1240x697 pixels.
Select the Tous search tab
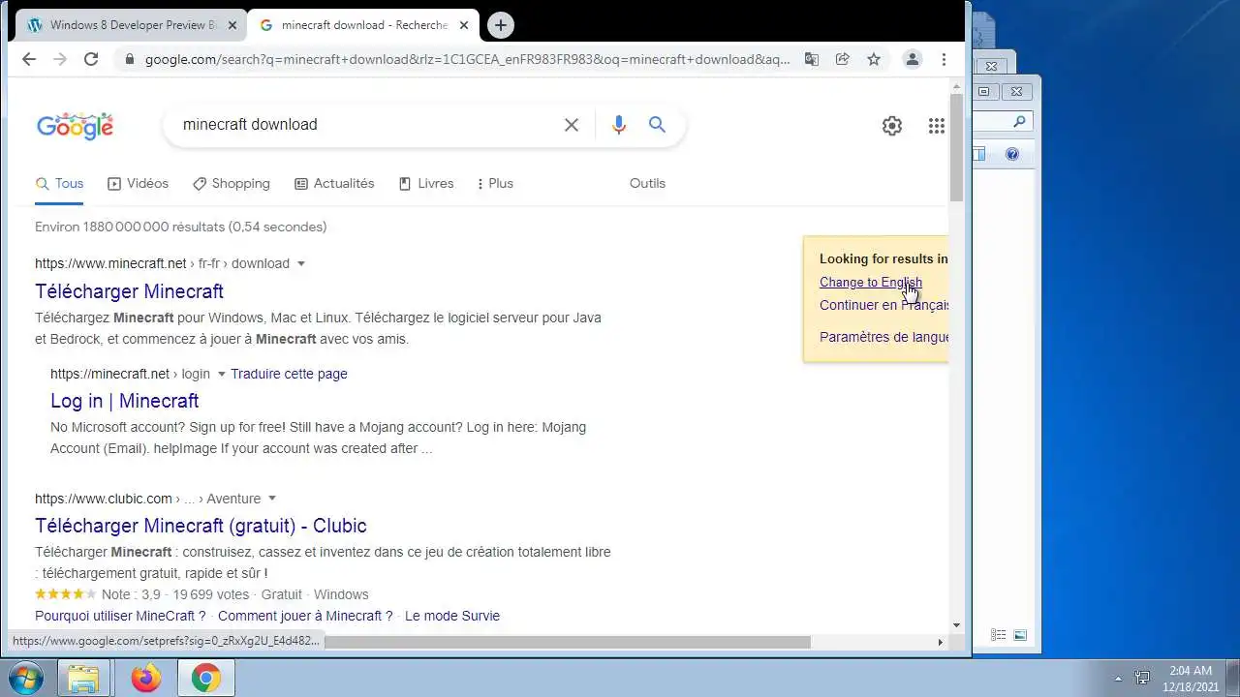(x=59, y=183)
